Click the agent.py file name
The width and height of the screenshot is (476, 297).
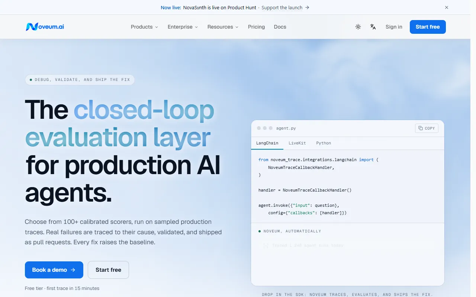(x=286, y=128)
